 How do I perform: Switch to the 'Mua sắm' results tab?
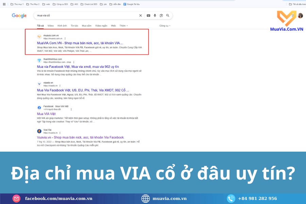point(87,26)
